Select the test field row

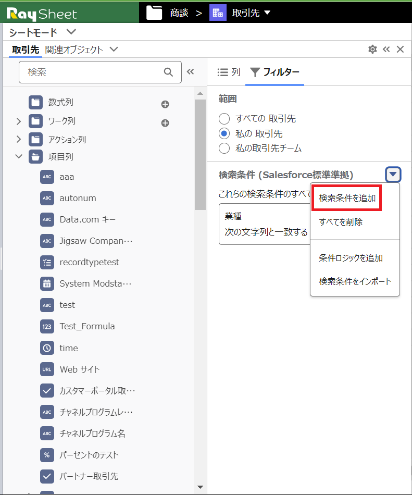tap(67, 305)
